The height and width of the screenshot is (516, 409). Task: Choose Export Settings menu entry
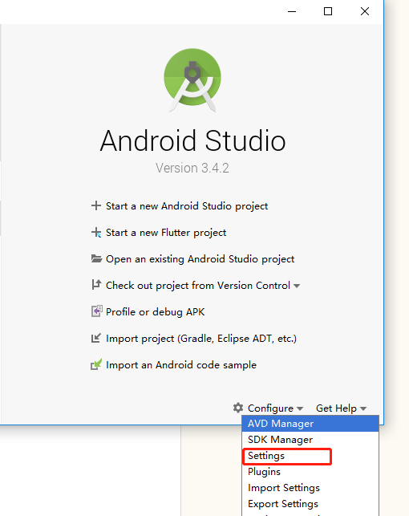pyautogui.click(x=310, y=504)
